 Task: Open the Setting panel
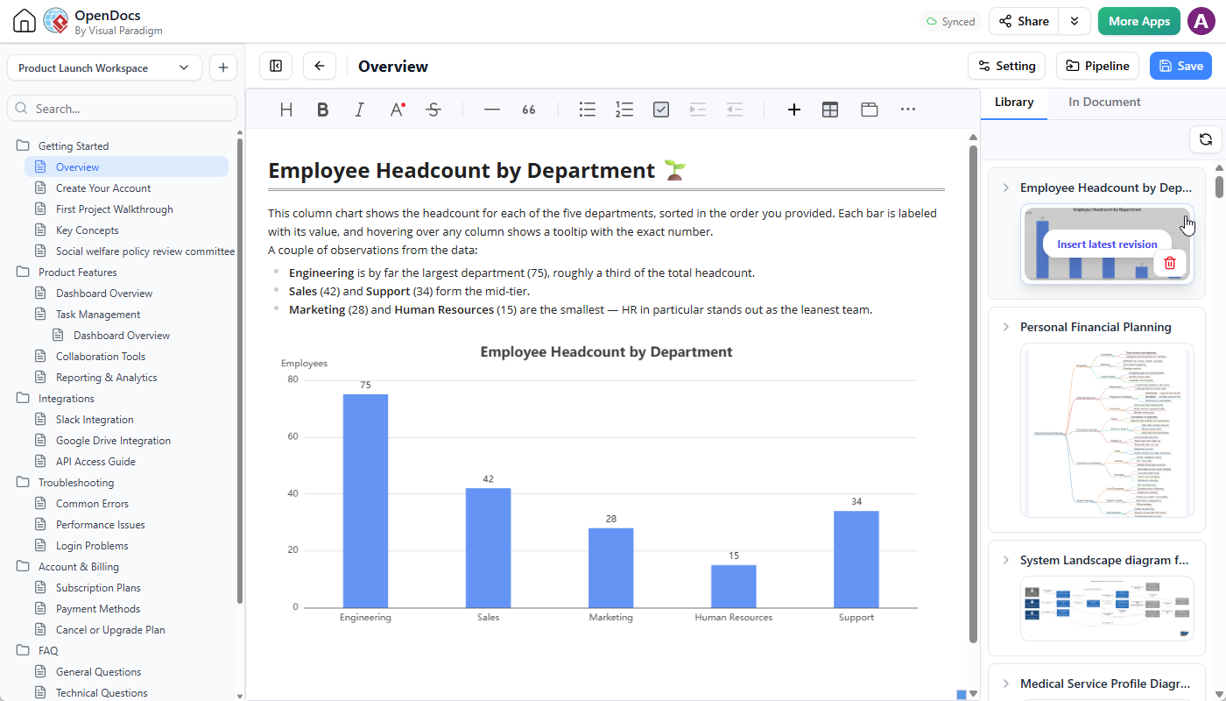1006,66
